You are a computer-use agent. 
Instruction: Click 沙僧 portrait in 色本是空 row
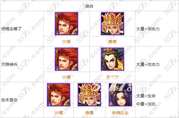click(x=59, y=95)
